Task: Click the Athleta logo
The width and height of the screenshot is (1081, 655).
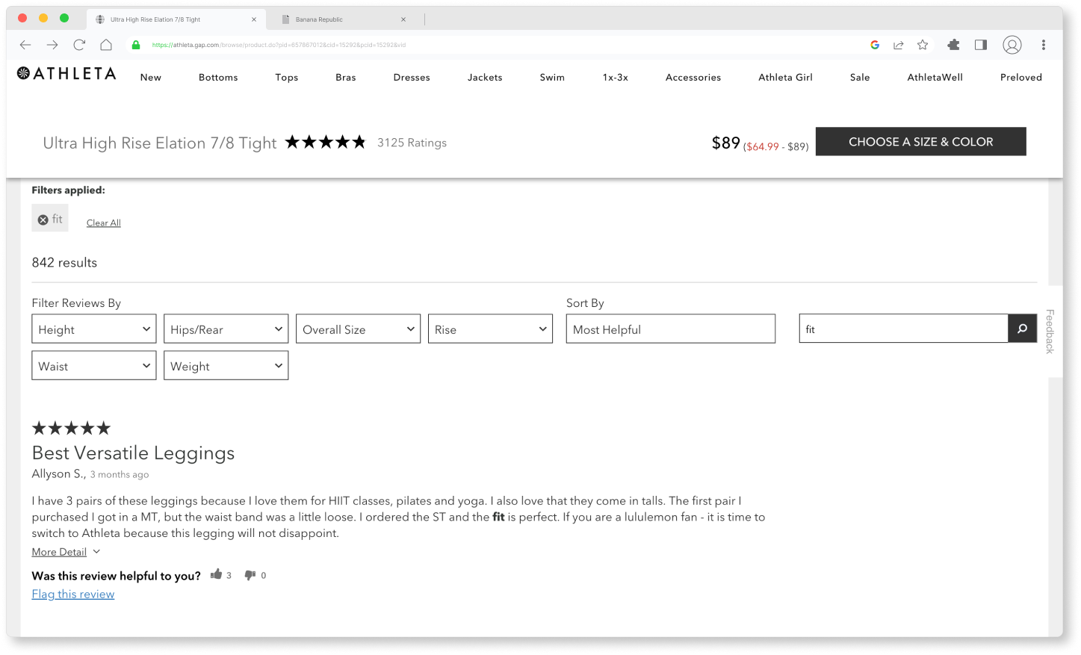Action: pyautogui.click(x=66, y=73)
